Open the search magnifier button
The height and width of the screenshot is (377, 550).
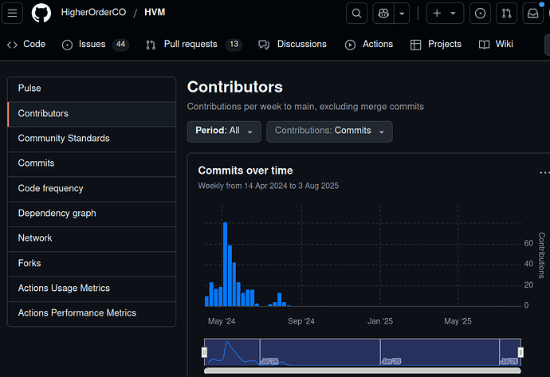(356, 14)
